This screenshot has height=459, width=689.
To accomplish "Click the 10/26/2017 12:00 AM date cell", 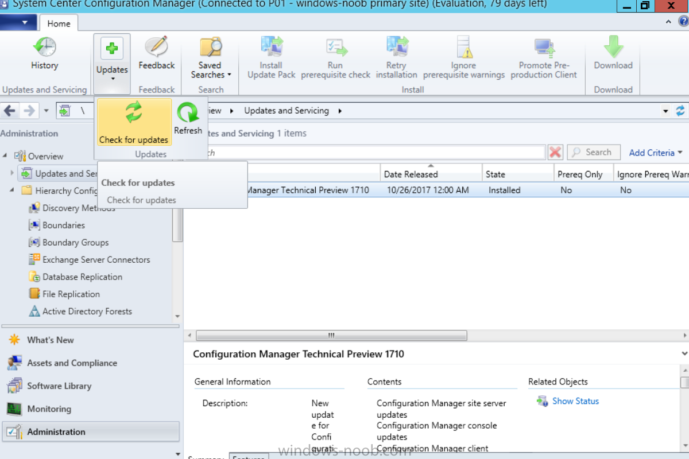I will pos(428,190).
